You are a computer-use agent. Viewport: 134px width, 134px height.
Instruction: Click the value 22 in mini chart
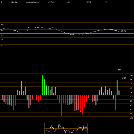pos(86,127)
